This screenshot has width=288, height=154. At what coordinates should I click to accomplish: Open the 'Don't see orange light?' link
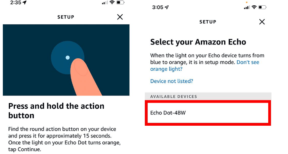coord(205,65)
